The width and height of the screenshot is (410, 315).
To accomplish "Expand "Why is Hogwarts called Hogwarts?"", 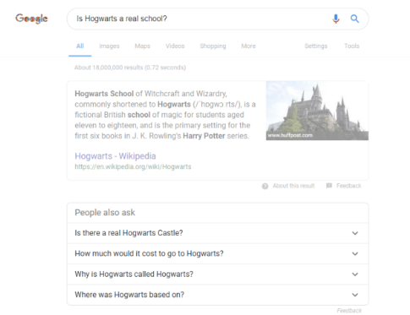I will [218, 274].
